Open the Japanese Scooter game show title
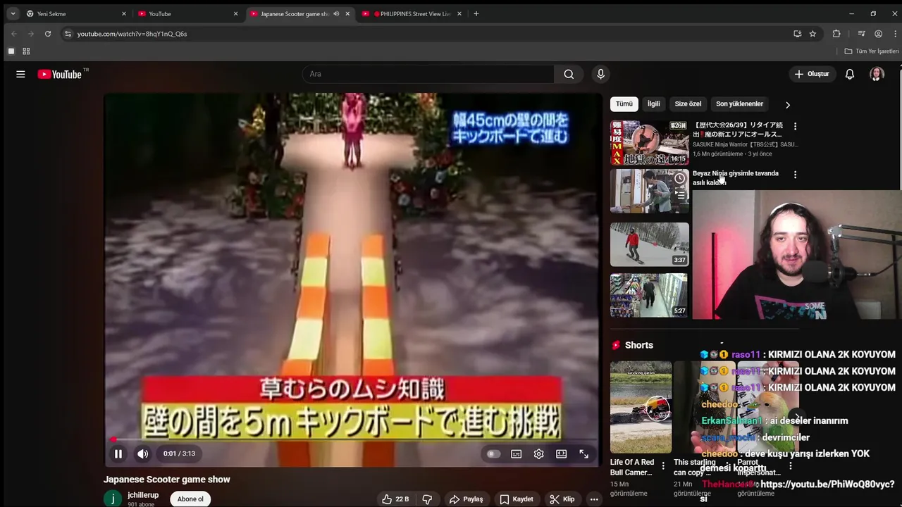 tap(167, 480)
